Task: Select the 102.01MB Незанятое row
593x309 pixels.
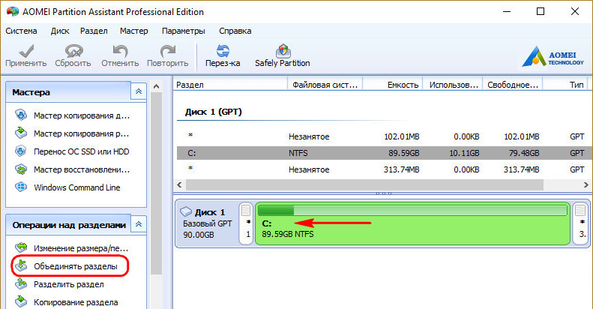Action: (x=384, y=136)
